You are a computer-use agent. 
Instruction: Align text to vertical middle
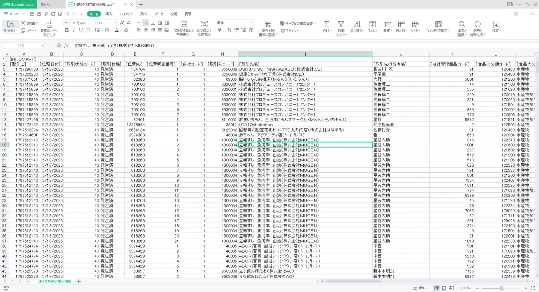click(146, 23)
